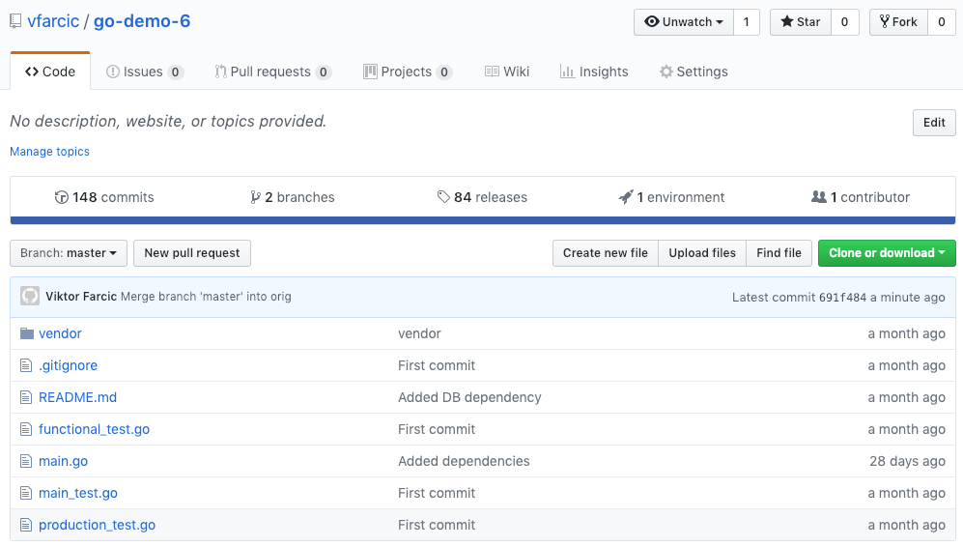Click the Issues exclamation icon
This screenshot has width=963, height=547.
[x=112, y=72]
